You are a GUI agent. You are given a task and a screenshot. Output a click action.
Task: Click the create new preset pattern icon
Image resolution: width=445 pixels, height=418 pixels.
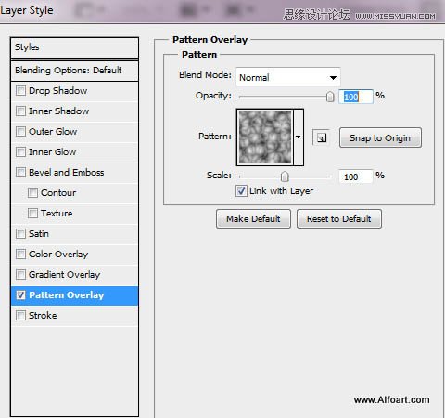(321, 137)
